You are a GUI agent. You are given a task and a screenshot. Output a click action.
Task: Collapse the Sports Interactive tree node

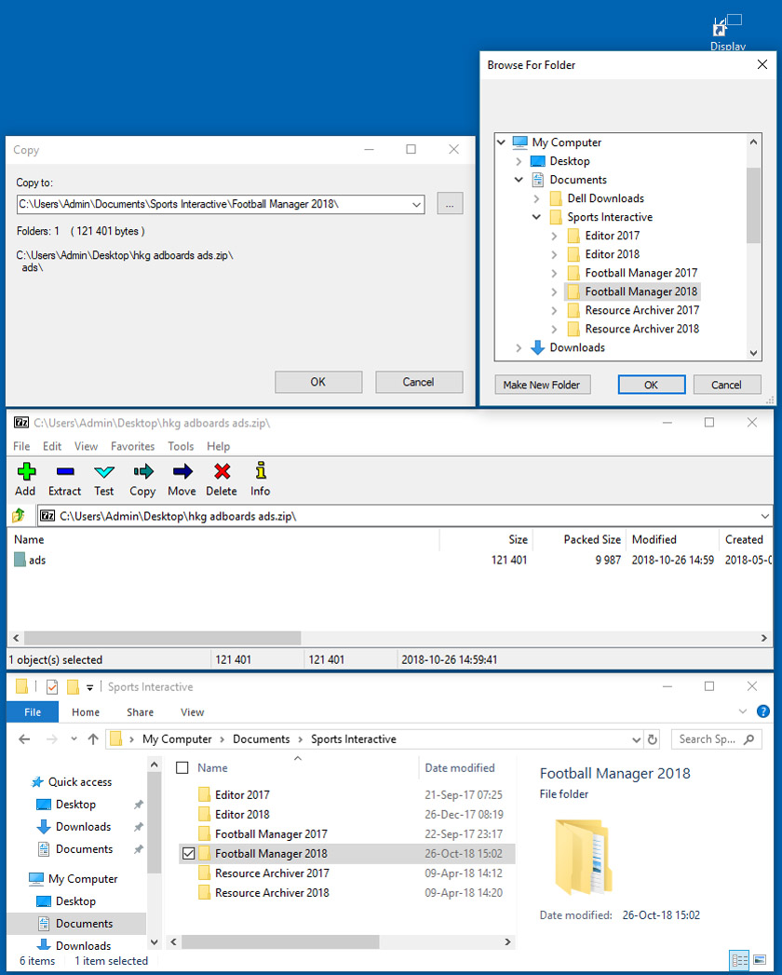[536, 217]
